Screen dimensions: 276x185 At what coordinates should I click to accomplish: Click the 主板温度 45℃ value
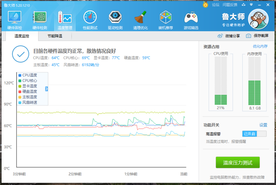click(56, 65)
